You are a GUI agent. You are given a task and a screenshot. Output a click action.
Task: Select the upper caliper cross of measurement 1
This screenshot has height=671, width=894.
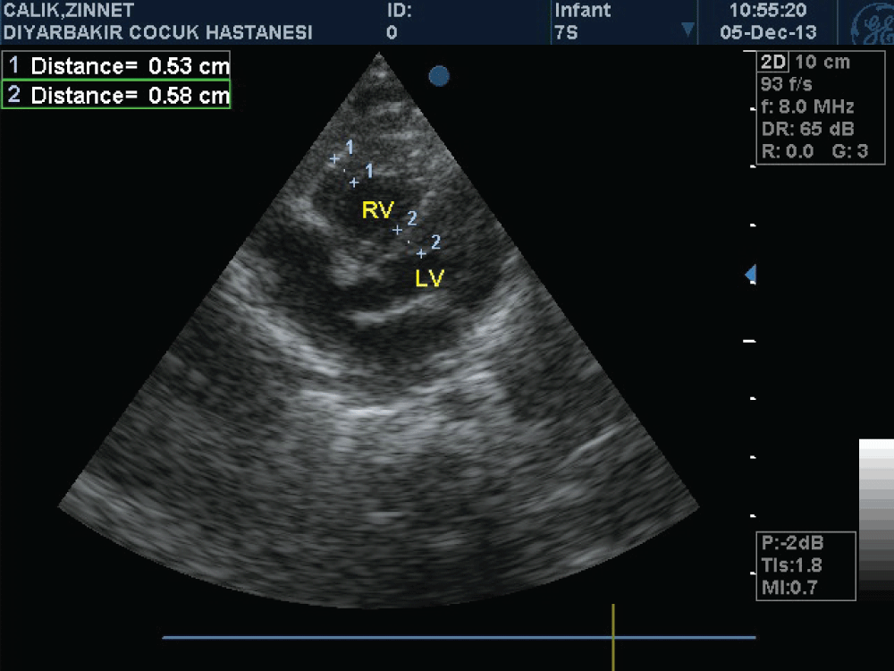pyautogui.click(x=334, y=159)
